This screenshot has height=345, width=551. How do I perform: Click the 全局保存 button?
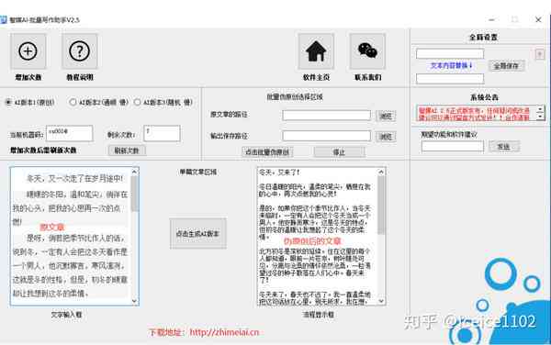point(506,66)
